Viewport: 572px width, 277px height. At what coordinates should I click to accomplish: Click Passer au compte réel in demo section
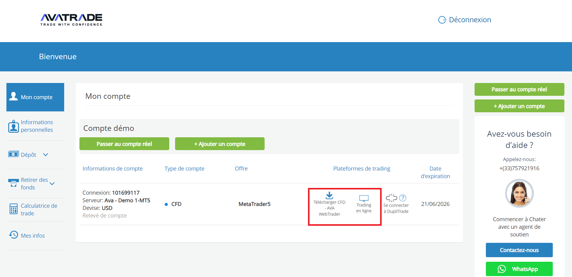click(124, 144)
